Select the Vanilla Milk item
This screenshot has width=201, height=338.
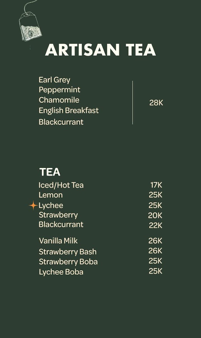pos(58,241)
